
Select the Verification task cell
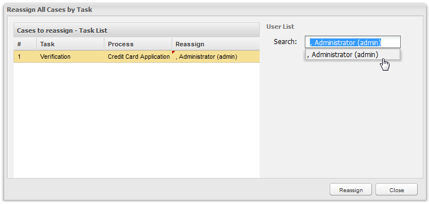click(71, 57)
